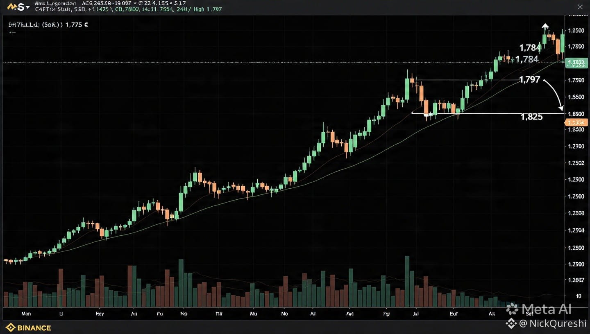The height and width of the screenshot is (334, 590).
Task: Click the "All" label on the time axis
Action: [313, 314]
